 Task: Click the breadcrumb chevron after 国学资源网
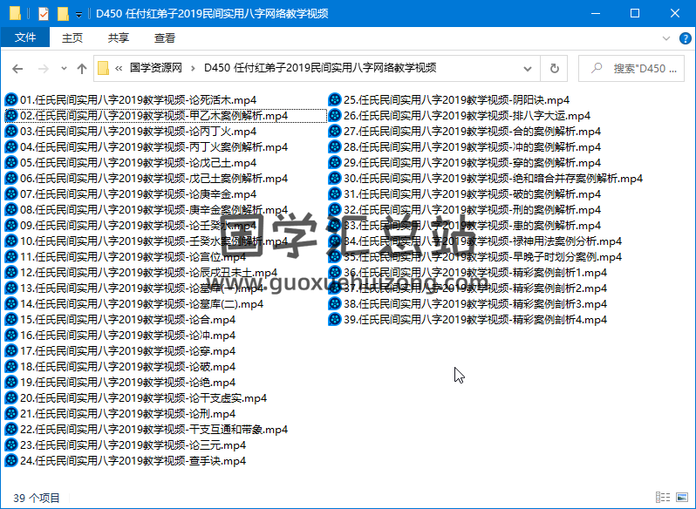tap(193, 68)
